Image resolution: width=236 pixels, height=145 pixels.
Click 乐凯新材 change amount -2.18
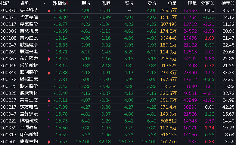coord(105,65)
